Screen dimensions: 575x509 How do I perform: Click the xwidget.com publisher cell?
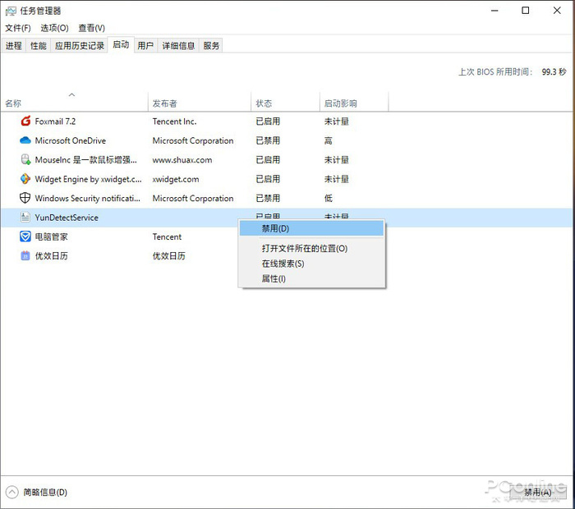[176, 179]
